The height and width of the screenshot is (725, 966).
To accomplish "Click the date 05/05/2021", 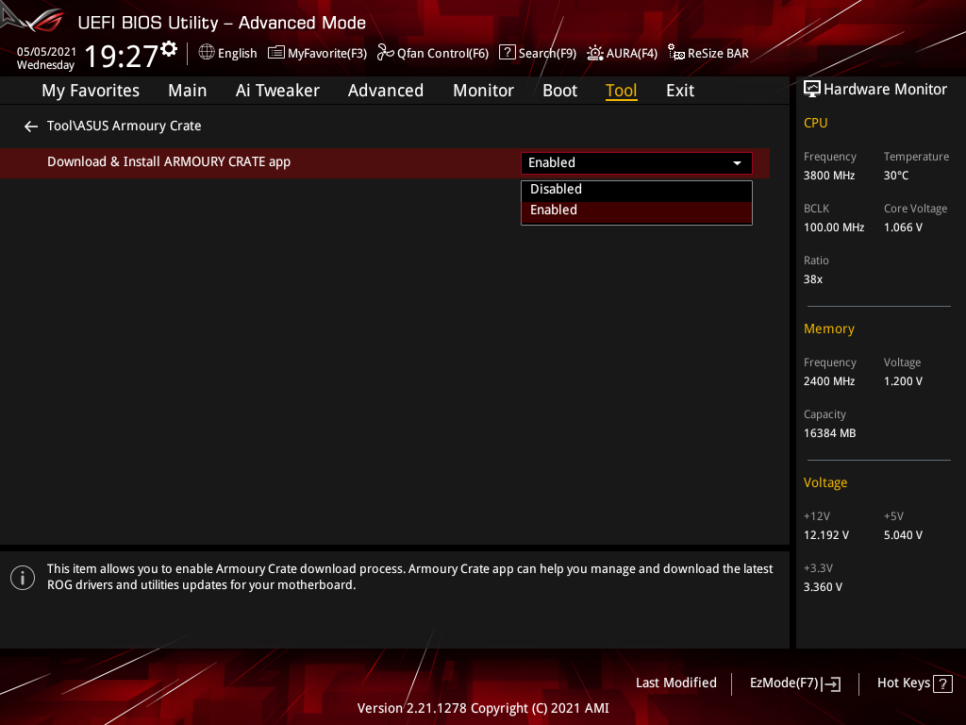I will tap(46, 52).
